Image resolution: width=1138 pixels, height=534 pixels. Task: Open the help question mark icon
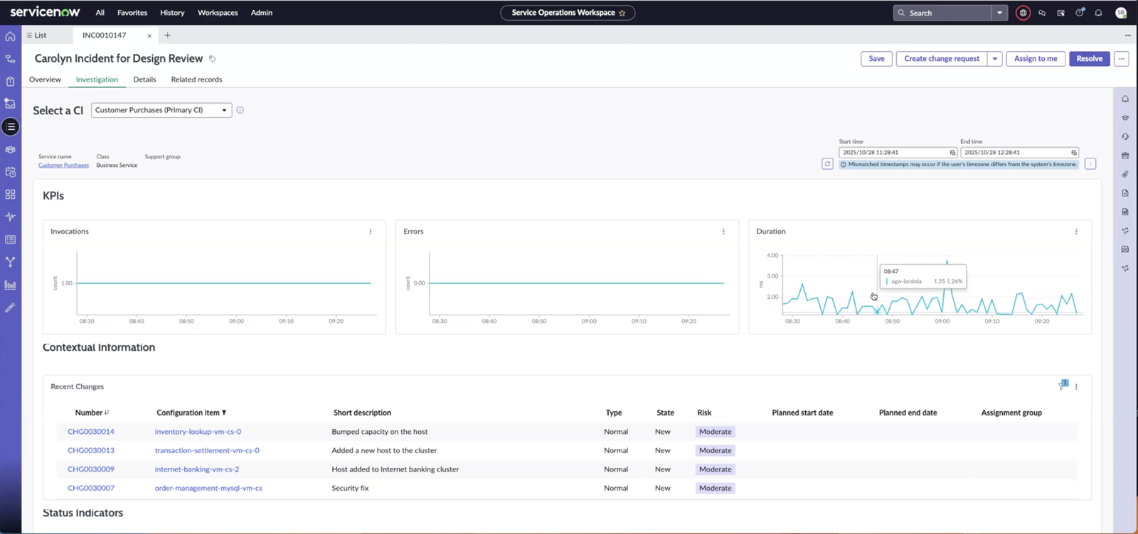[1080, 13]
